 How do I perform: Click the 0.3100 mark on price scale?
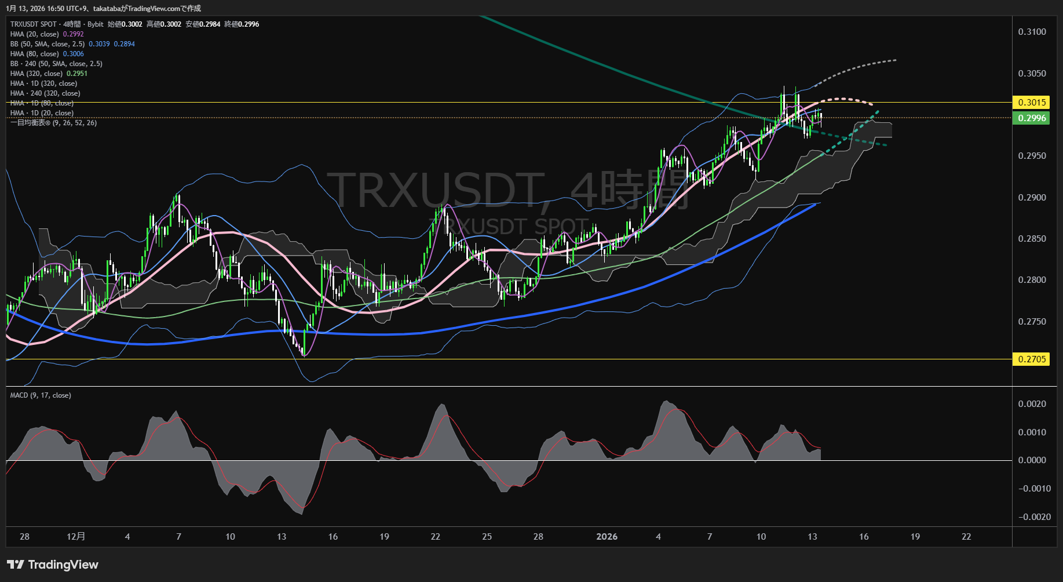pos(1032,32)
